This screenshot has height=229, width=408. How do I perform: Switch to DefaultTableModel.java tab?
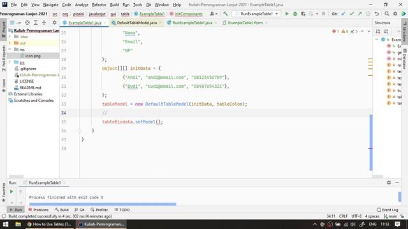[137, 23]
